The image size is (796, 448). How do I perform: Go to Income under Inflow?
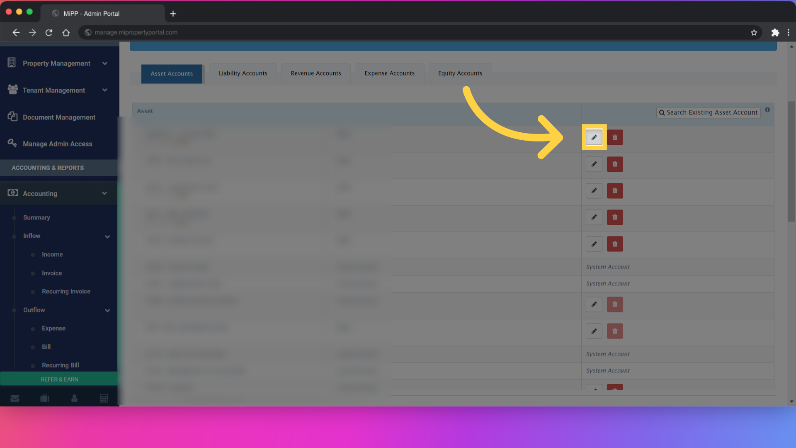tap(52, 254)
